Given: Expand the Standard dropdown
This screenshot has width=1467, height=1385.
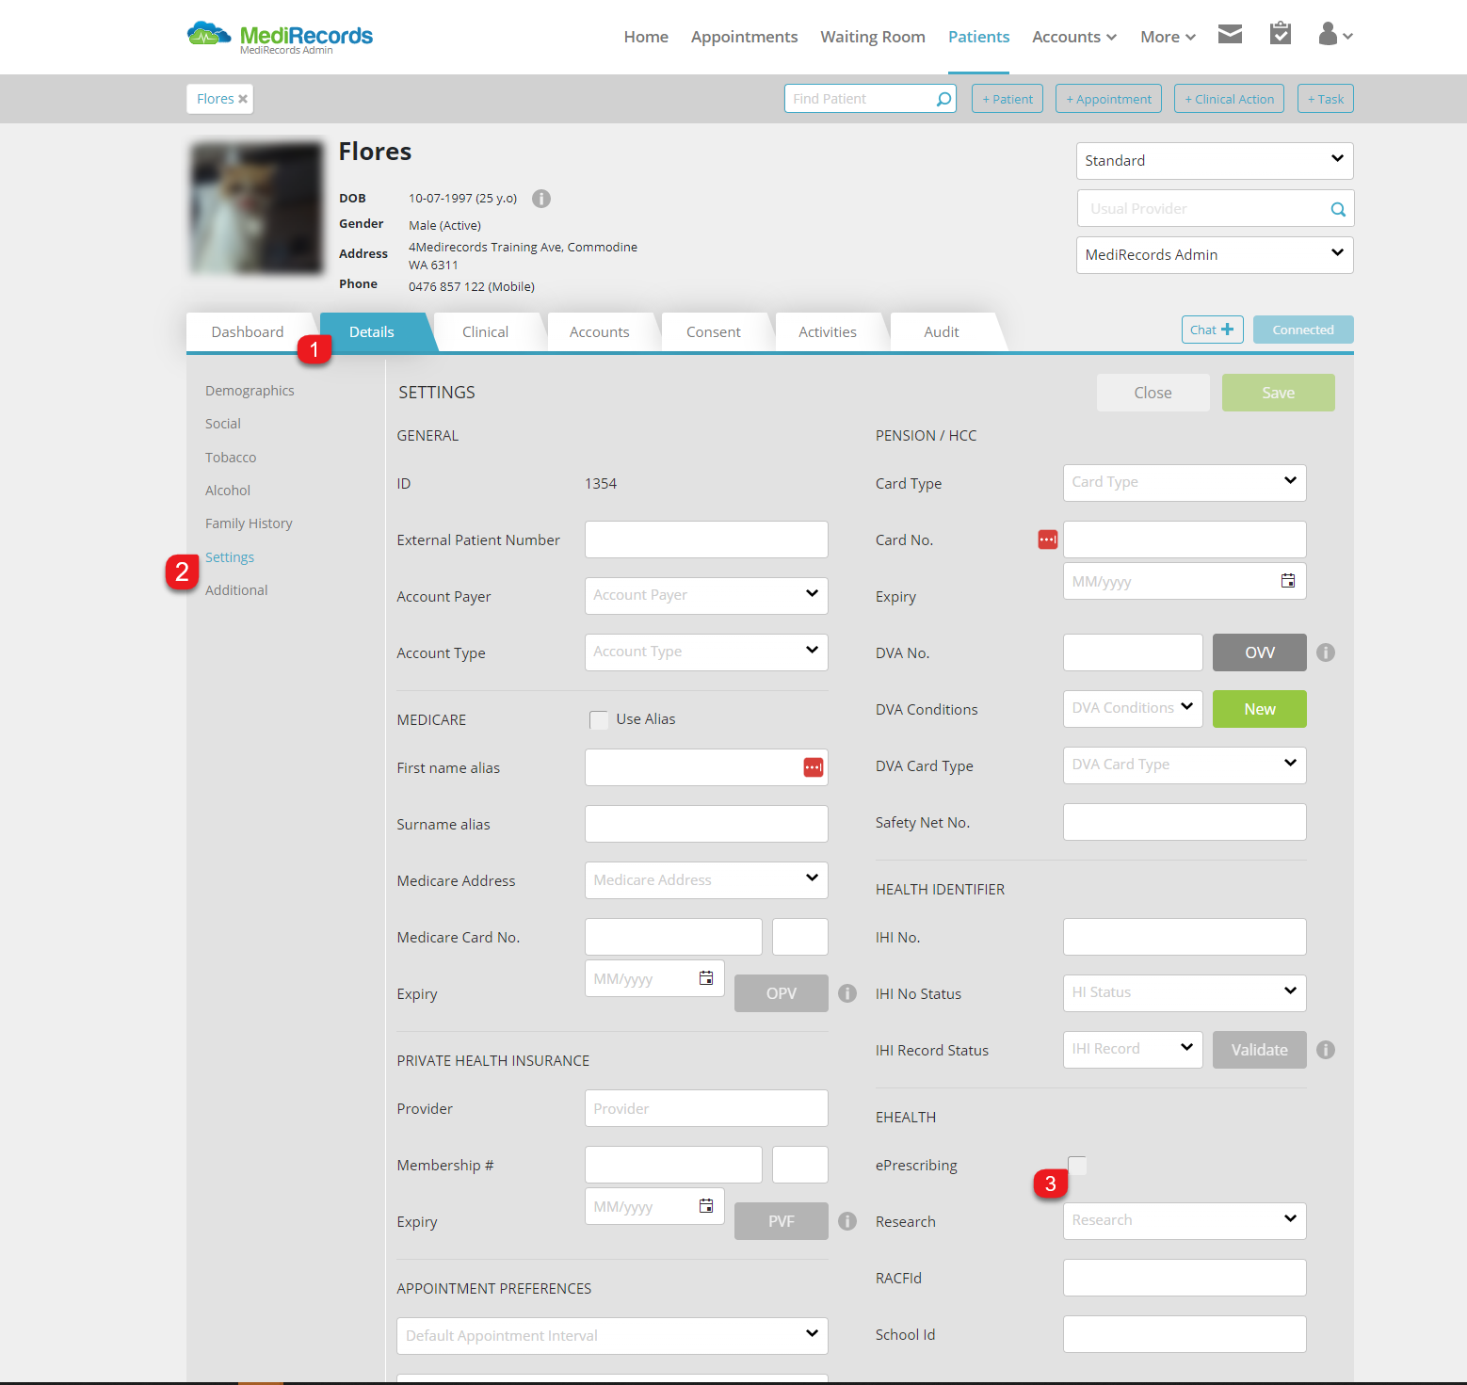Looking at the screenshot, I should (1215, 161).
